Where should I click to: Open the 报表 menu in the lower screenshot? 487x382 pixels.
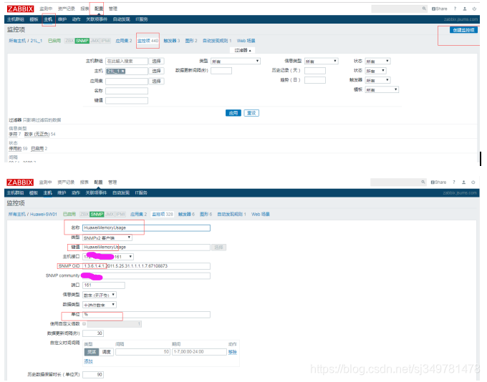pos(85,182)
